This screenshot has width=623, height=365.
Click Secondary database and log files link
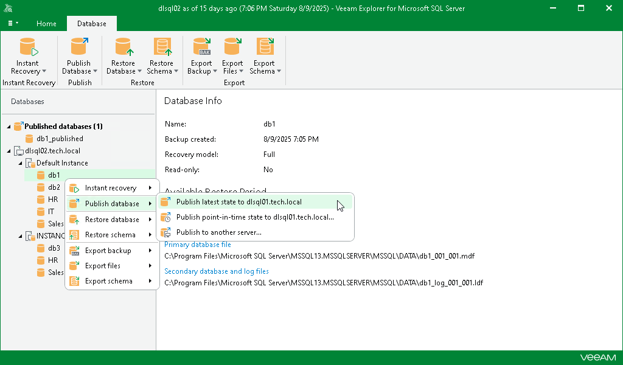point(217,271)
